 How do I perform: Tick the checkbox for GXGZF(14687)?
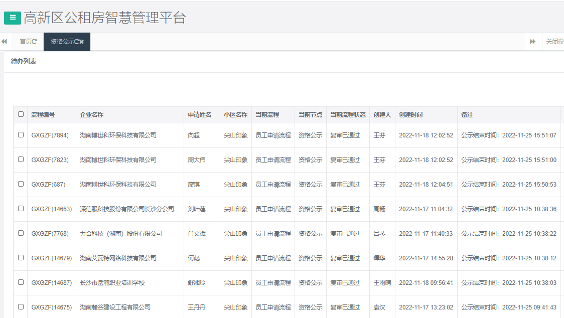21,282
